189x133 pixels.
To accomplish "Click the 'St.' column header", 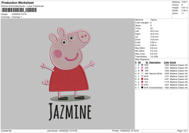I will point(147,62).
